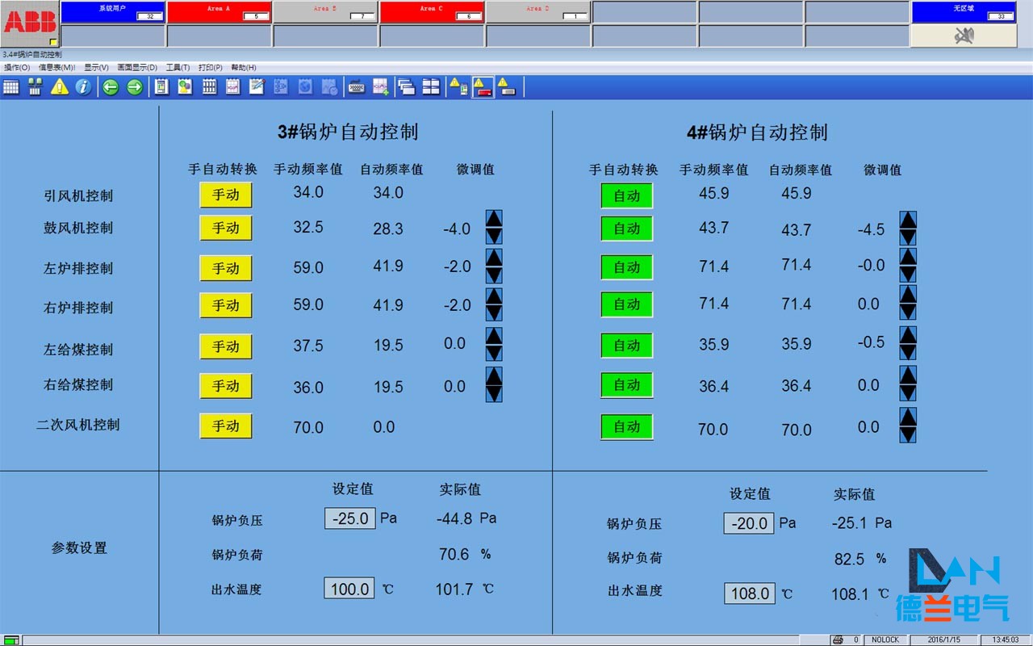This screenshot has width=1033, height=646.
Task: Select the keyboard icon on the toolbar
Action: coord(355,86)
